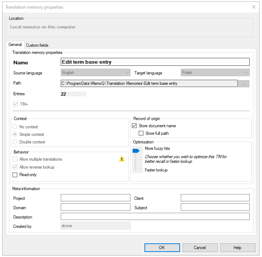Toggle Allow reverse lookup checkbox

(15, 167)
